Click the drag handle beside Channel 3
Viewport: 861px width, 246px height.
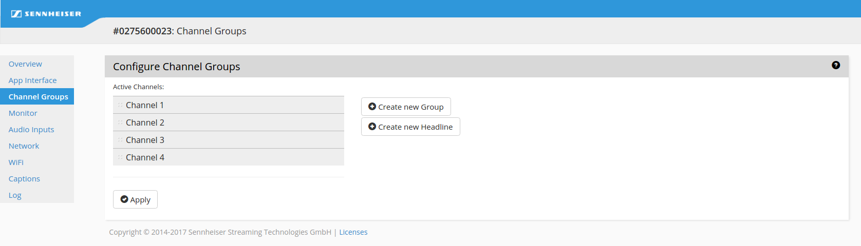[x=120, y=140]
